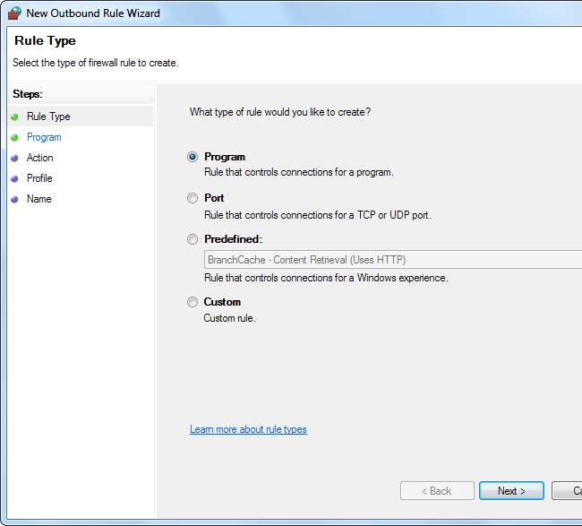Click the green bullet beside Rule Type step

coord(14,116)
